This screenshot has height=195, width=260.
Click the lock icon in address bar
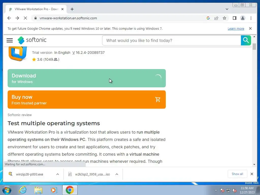coord(36,18)
